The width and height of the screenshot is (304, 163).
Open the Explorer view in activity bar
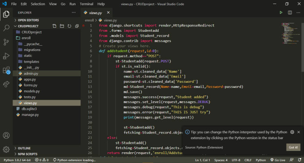click(6, 14)
